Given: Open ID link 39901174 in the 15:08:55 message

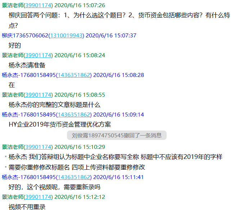Looking at the screenshot, I should 39,95.
